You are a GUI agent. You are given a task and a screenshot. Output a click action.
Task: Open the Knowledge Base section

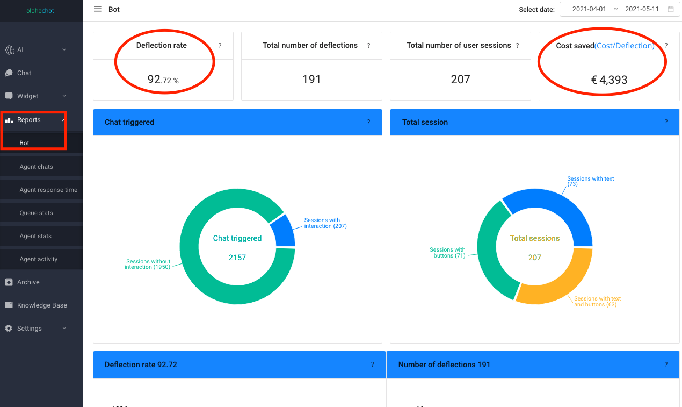(41, 305)
